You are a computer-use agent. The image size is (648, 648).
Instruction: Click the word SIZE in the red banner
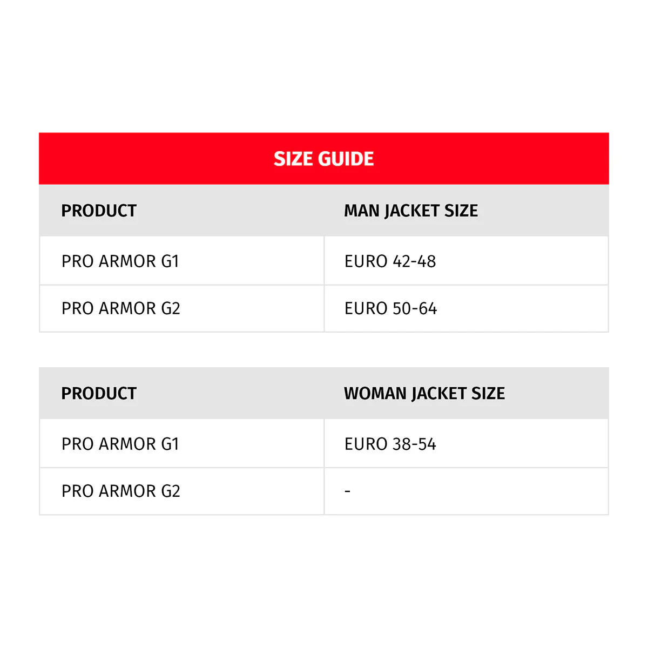tap(294, 159)
